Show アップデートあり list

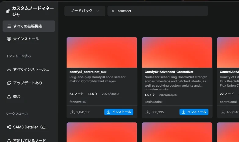29,83
